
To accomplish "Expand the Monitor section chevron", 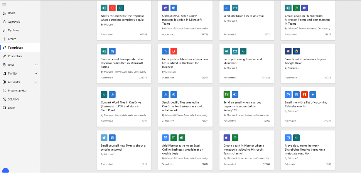I will click(x=36, y=73).
